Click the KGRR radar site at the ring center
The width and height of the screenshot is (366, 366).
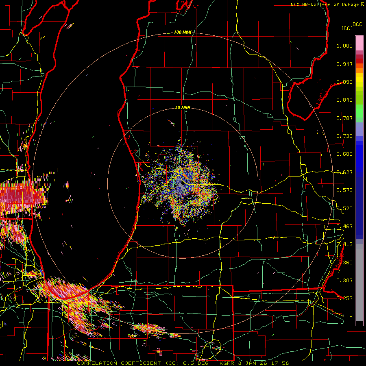point(183,183)
